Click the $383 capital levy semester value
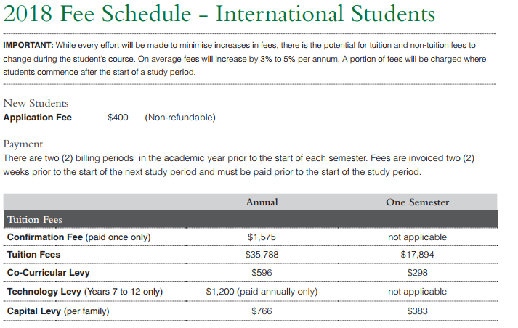The image size is (518, 328). click(x=417, y=311)
